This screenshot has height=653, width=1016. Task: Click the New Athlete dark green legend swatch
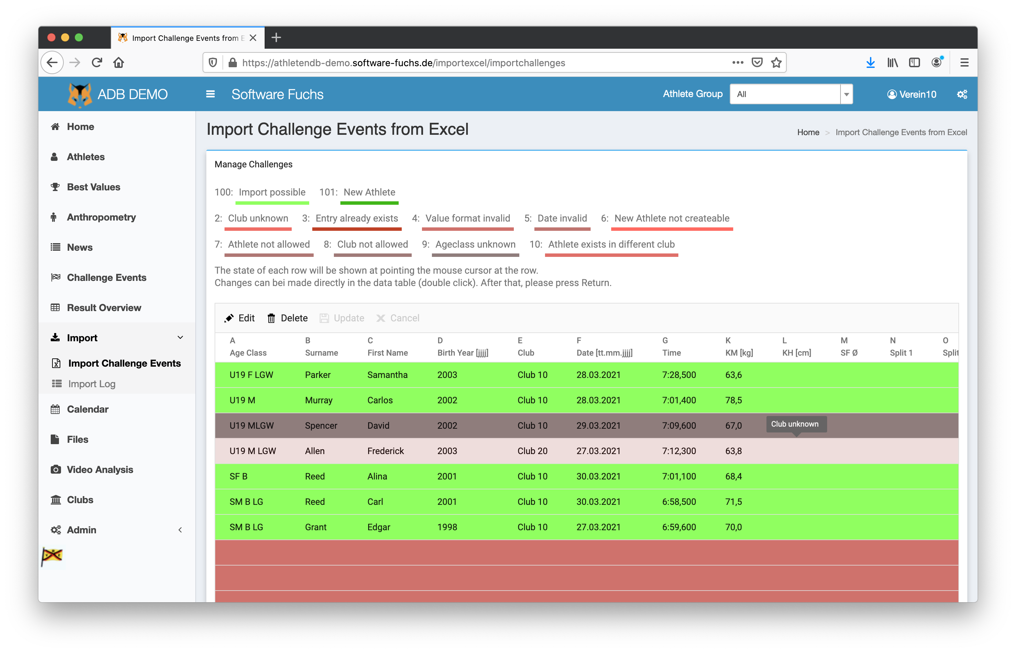tap(369, 203)
